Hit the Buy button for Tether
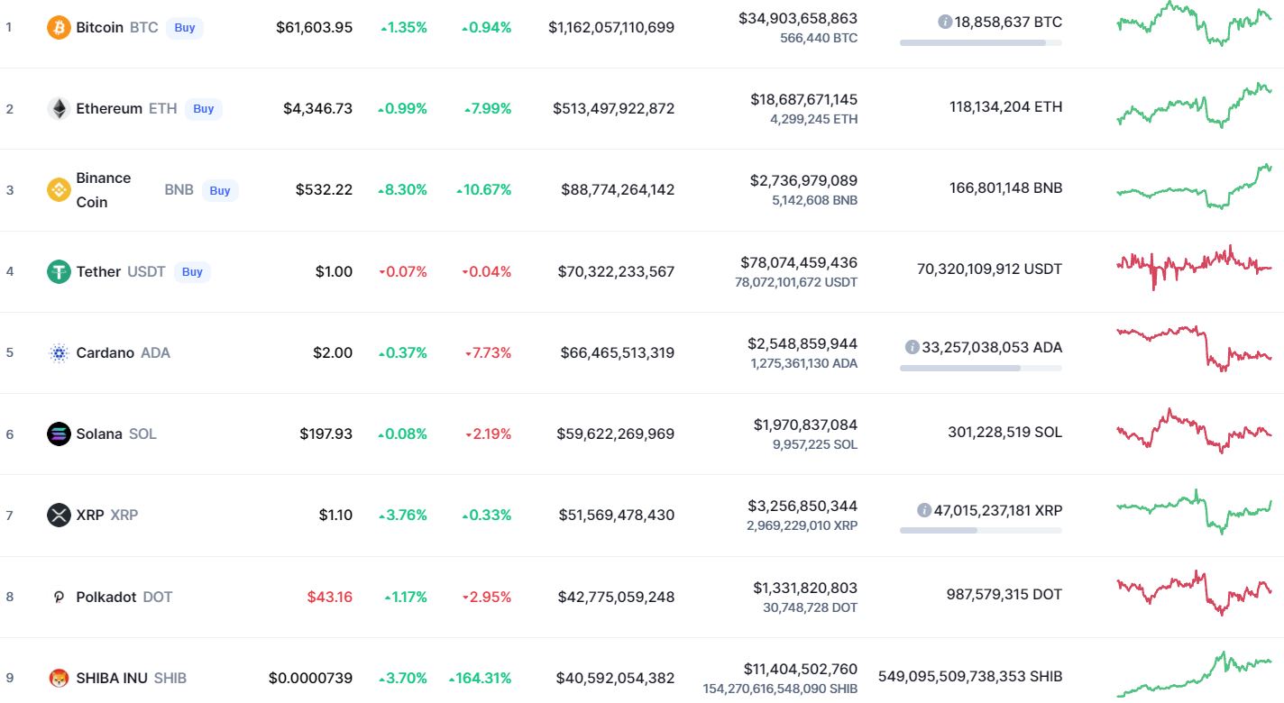 pos(192,271)
